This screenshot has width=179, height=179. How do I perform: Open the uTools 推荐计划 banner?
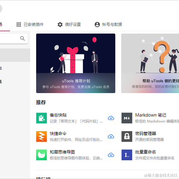pos(75,63)
